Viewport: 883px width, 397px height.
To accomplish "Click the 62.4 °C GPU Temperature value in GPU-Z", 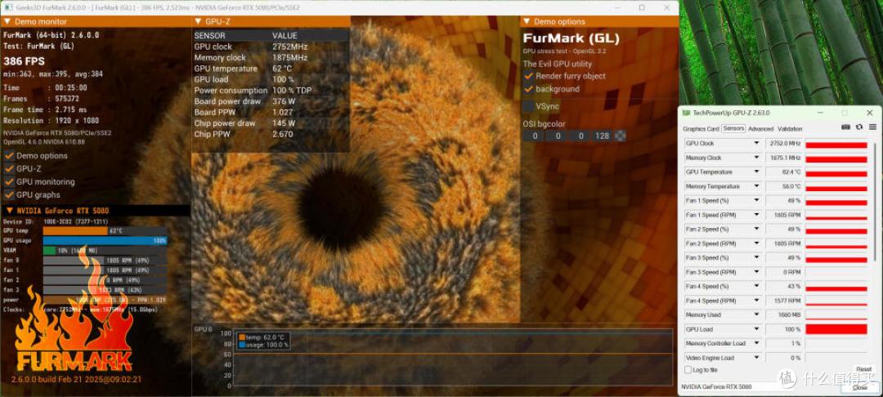I will 783,172.
